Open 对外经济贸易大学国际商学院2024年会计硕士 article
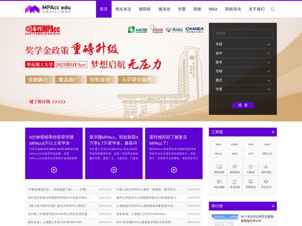This screenshot has height=226, width=302. [59, 198]
